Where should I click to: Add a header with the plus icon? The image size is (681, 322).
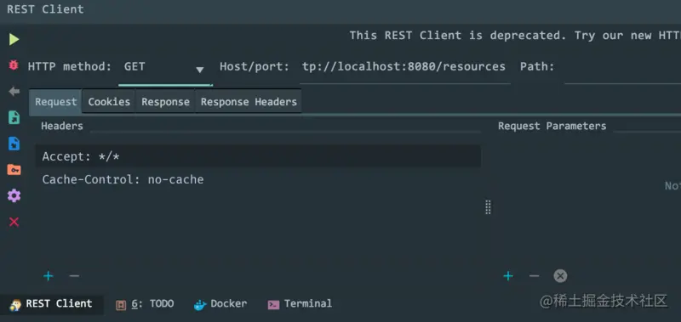[49, 276]
